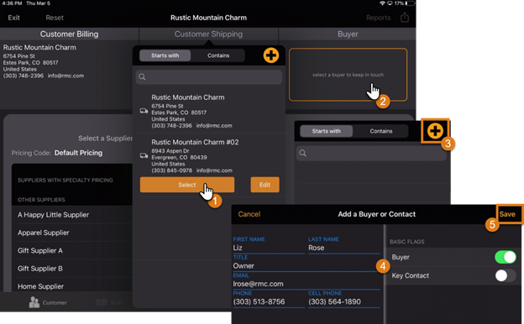524x324 pixels.
Task: Edit the Phone field (303) 513-8756
Action: (269, 302)
